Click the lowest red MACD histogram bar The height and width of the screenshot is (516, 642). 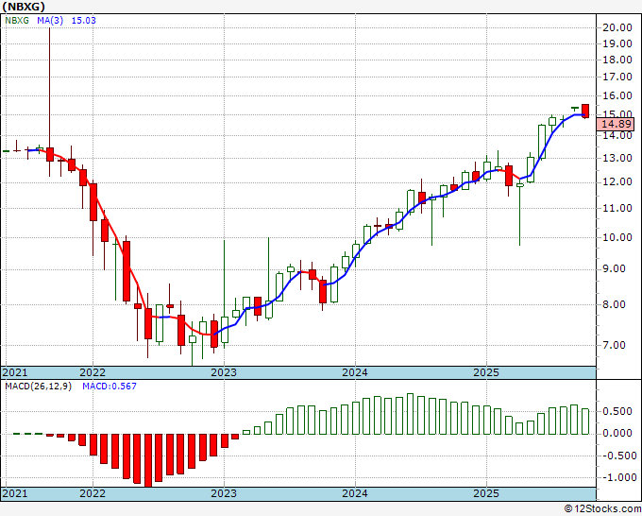coord(148,460)
